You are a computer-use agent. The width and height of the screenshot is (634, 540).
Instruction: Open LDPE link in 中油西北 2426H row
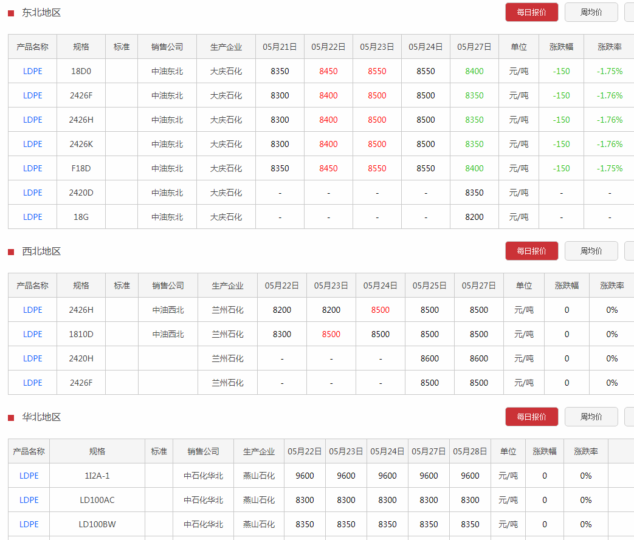(x=32, y=310)
